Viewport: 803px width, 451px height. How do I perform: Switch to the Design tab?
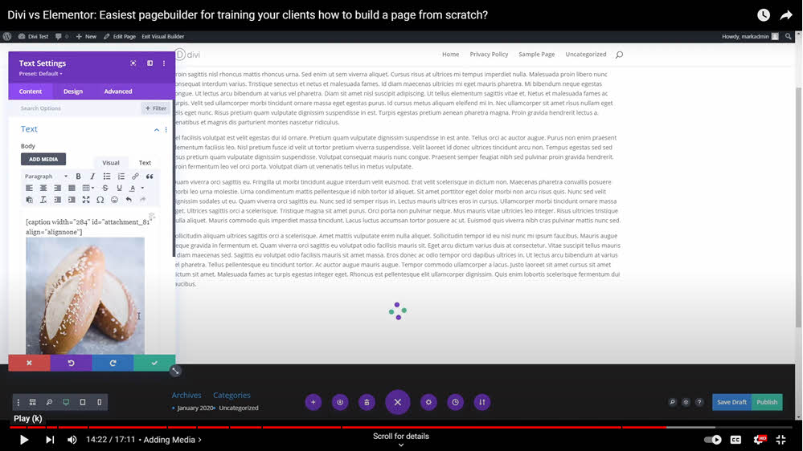coord(73,91)
